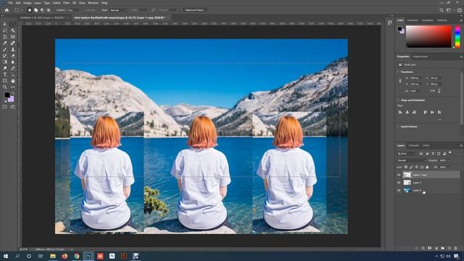Select the Type tool
Screen dimensions: 464x261
[x=5, y=75]
